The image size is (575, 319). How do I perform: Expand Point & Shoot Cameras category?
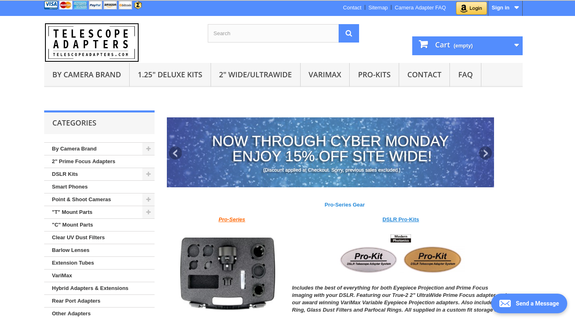pos(148,200)
